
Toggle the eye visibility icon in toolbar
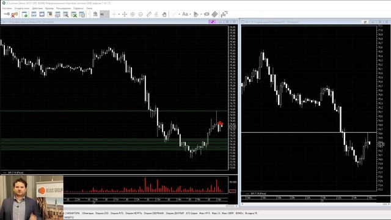pyautogui.click(x=206, y=14)
